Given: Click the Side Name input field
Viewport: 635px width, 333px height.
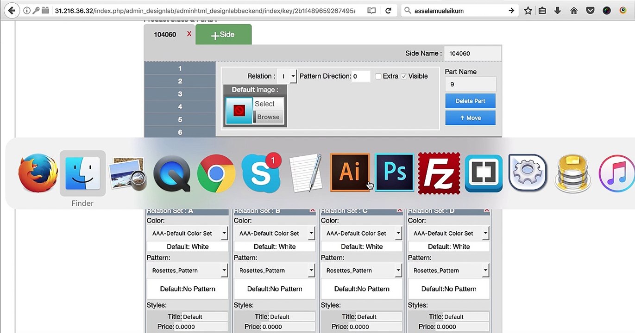Looking at the screenshot, I should click(472, 54).
